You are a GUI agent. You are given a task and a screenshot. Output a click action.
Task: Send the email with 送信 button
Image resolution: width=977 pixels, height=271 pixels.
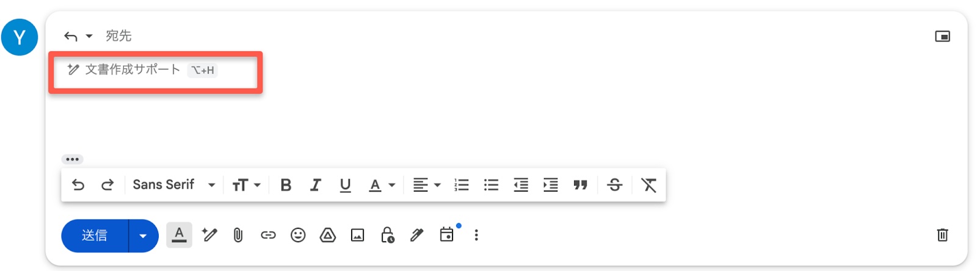(x=95, y=236)
